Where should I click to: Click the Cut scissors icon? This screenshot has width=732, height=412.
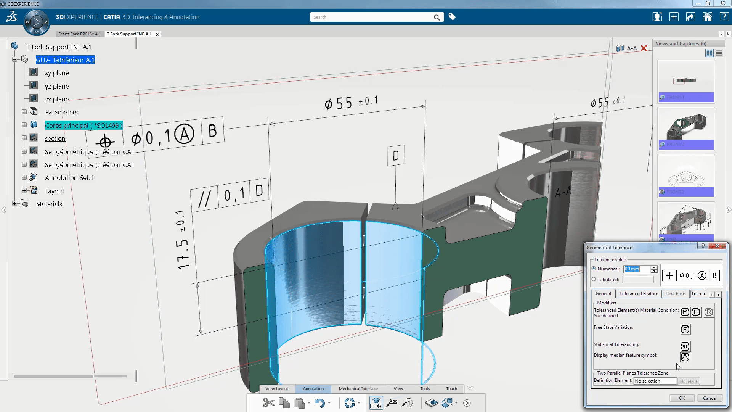[268, 403]
